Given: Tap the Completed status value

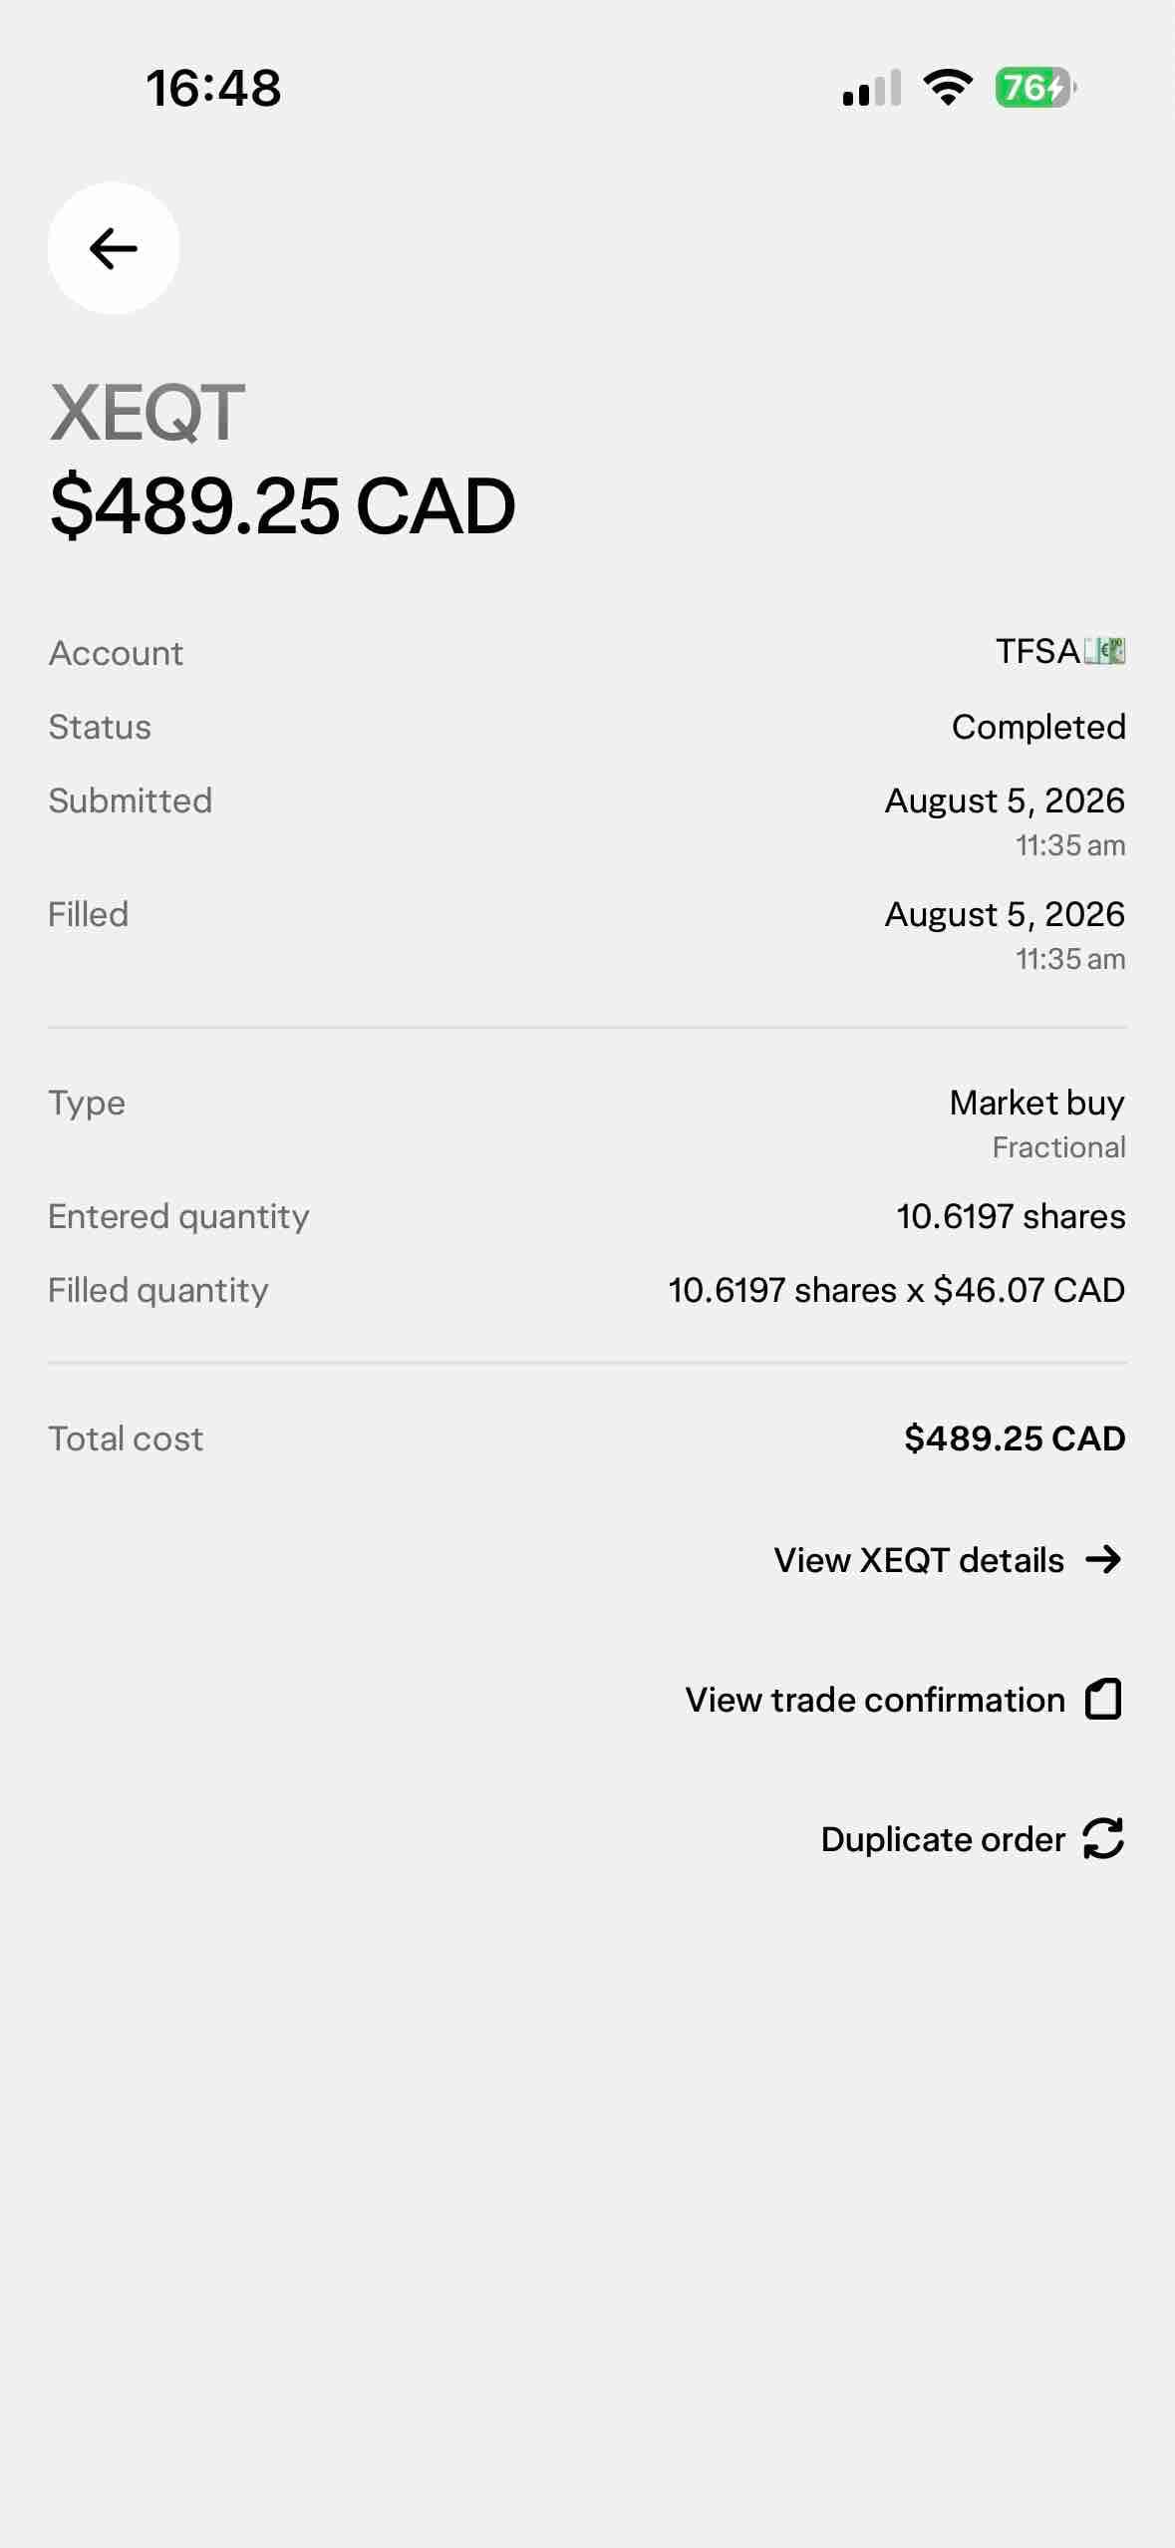Looking at the screenshot, I should click(x=1038, y=727).
